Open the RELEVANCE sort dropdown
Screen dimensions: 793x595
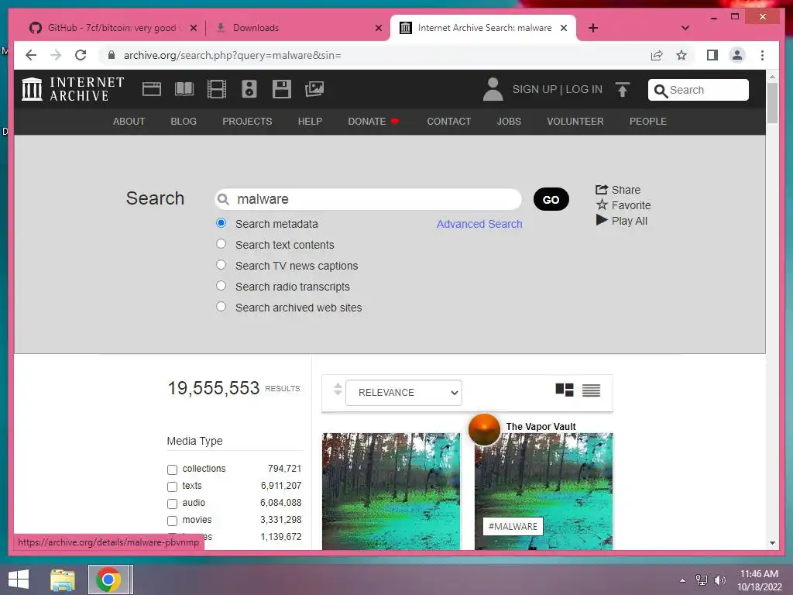click(x=403, y=393)
